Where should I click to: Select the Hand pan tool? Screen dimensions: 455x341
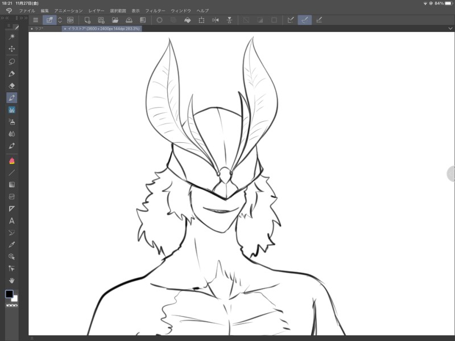tap(12, 281)
